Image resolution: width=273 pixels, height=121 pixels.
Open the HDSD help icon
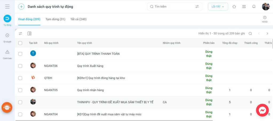click(x=264, y=19)
